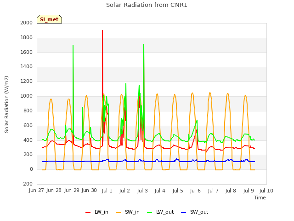Click the green LW_out spike peak on Jul 3

click(144, 45)
